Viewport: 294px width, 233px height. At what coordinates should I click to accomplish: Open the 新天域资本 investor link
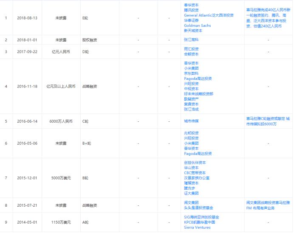tap(193, 31)
